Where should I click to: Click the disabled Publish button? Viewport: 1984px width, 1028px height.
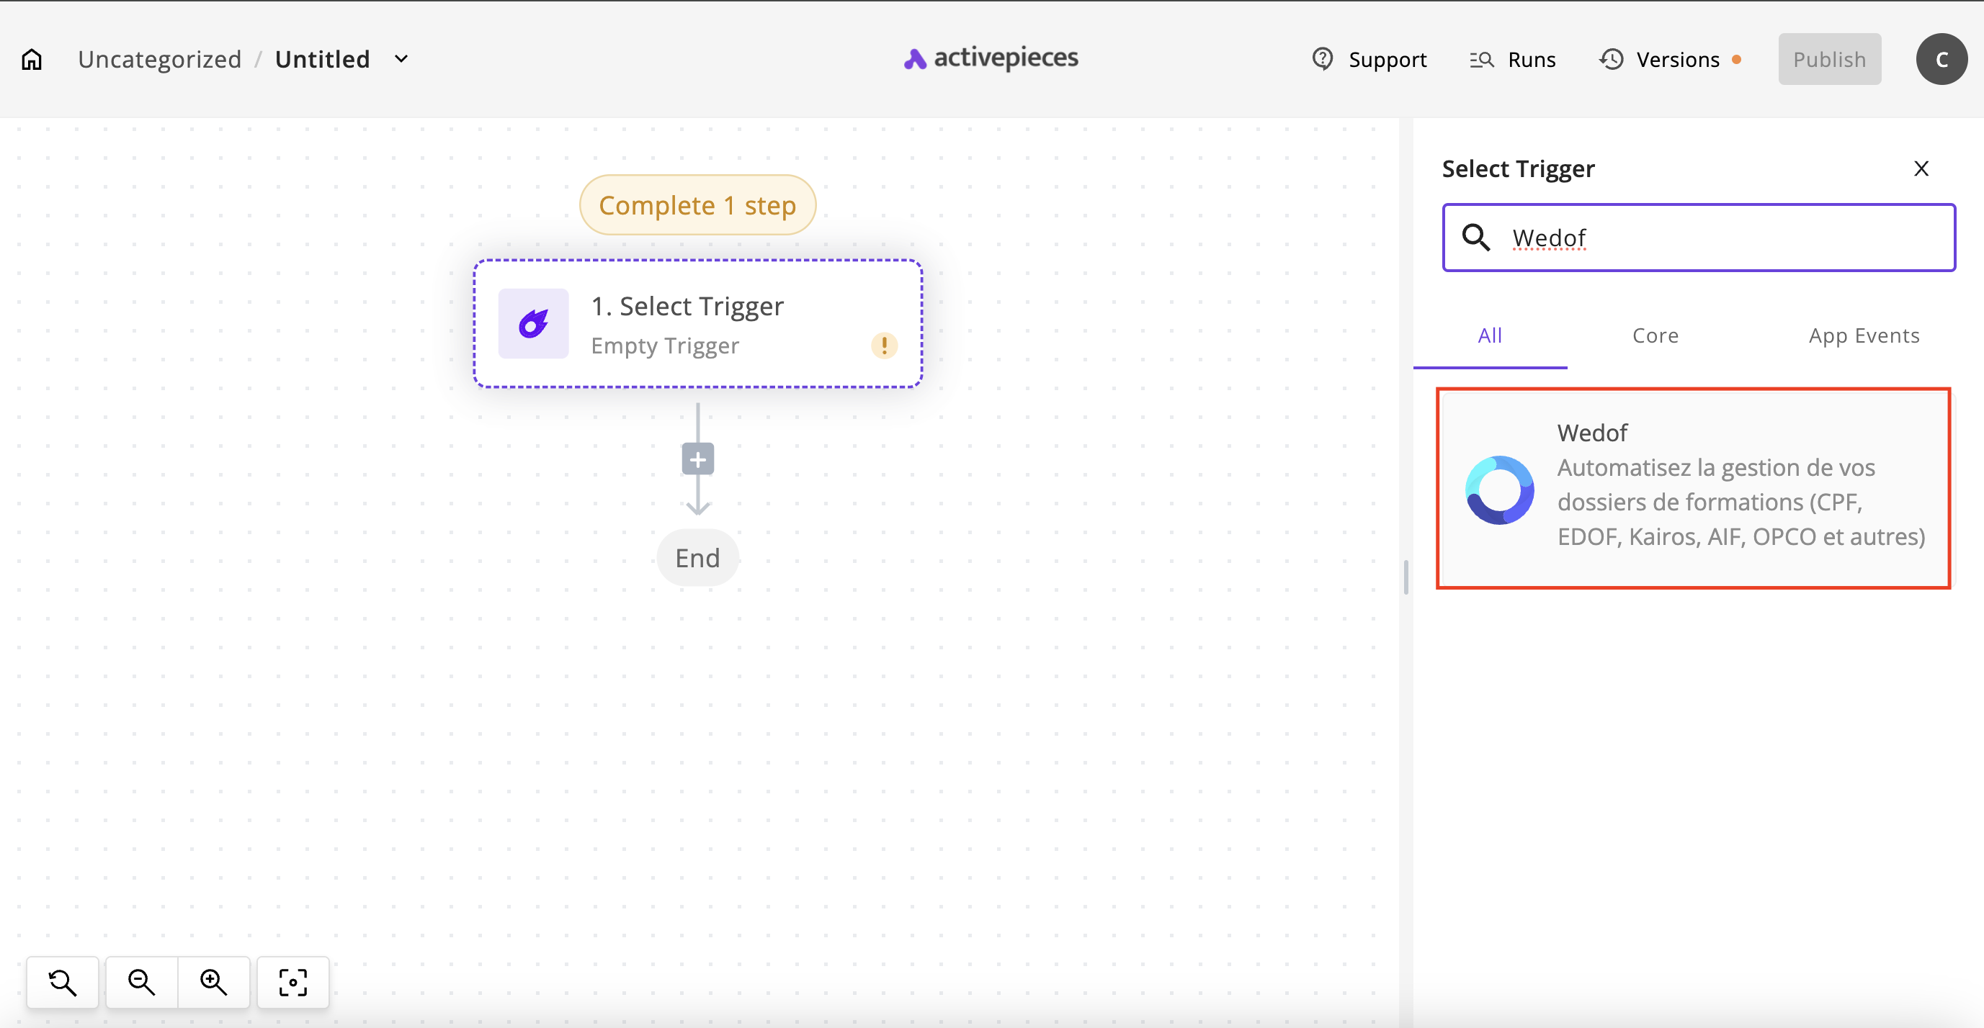[1828, 59]
